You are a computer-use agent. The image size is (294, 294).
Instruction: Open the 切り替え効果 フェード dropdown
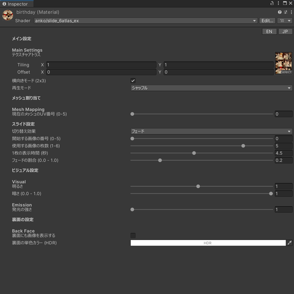point(211,131)
